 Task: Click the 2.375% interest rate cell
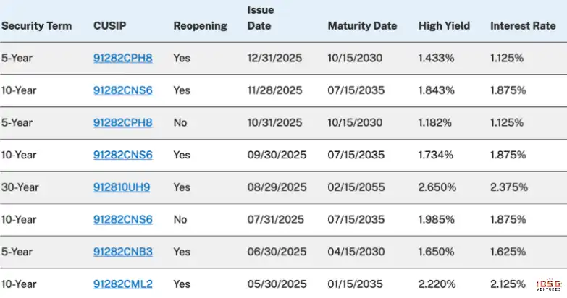click(x=508, y=187)
